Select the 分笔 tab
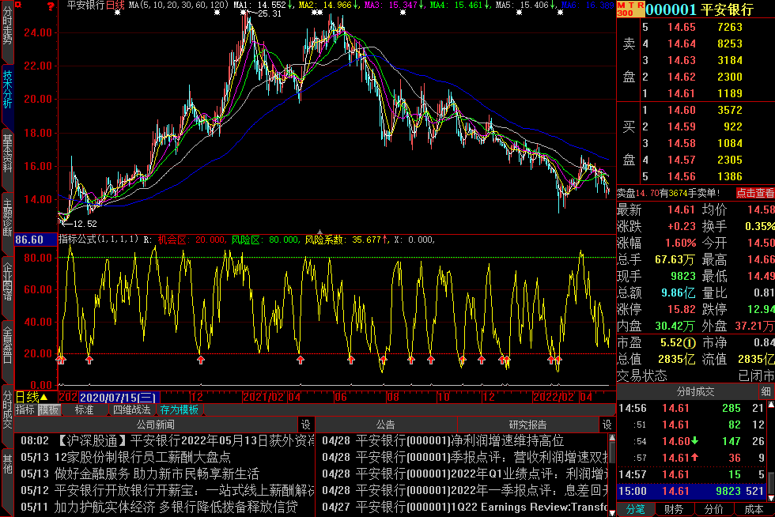The width and height of the screenshot is (775, 517). [636, 510]
